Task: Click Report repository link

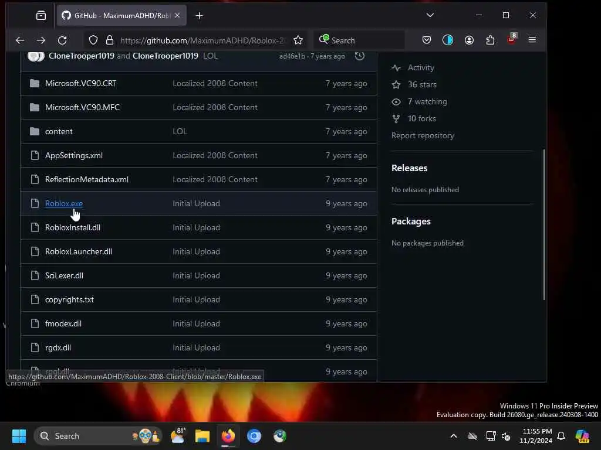Action: (x=423, y=136)
